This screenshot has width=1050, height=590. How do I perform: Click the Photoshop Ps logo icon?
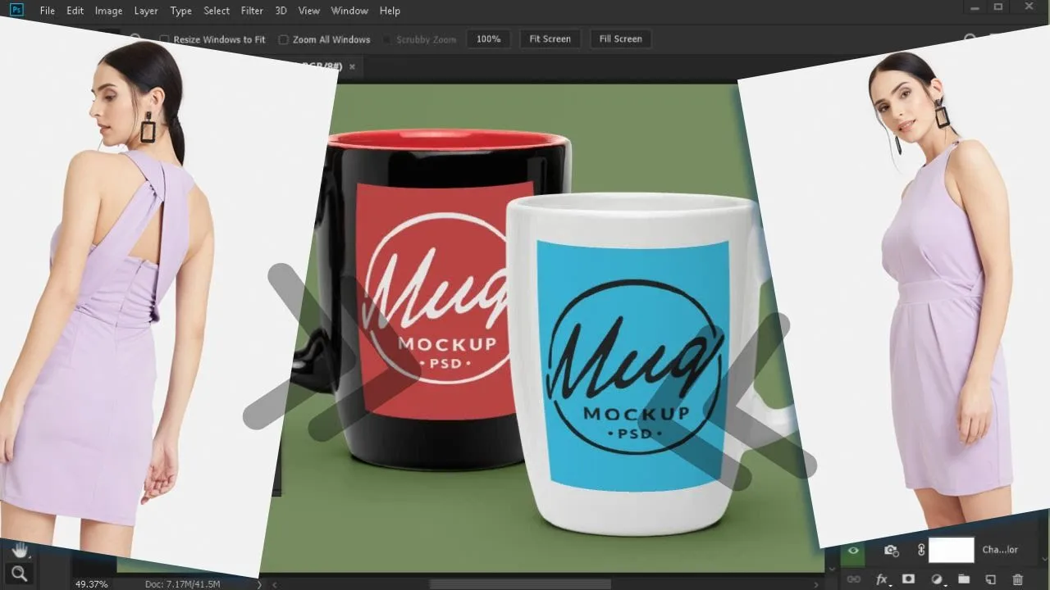tap(17, 11)
